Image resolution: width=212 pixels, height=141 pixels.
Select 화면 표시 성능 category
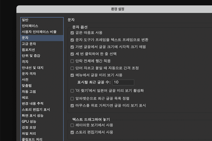click(42, 115)
